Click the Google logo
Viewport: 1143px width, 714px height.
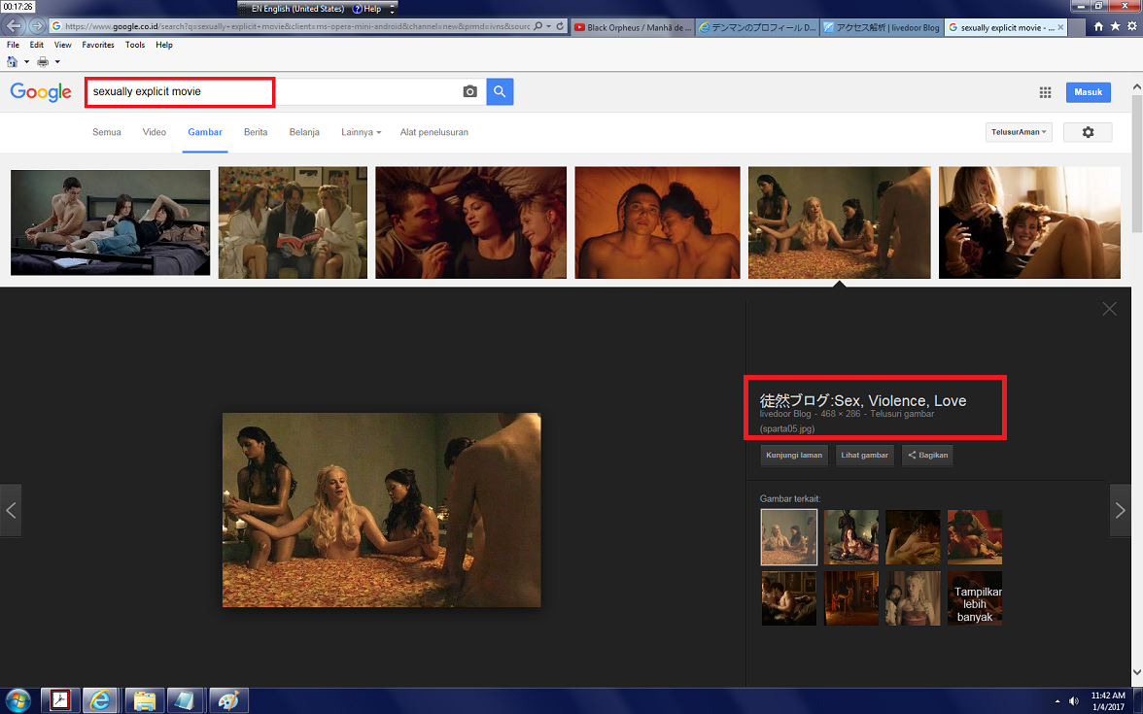click(41, 91)
